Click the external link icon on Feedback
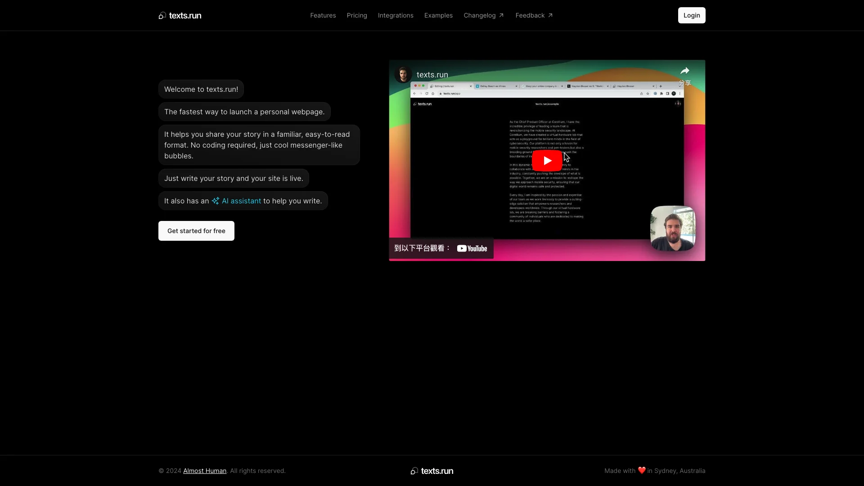This screenshot has height=486, width=864. 550,15
